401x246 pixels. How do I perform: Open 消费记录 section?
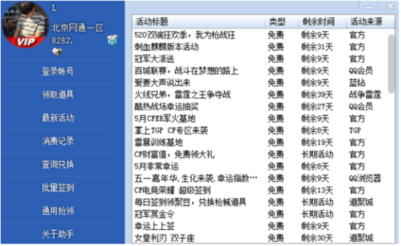click(57, 141)
